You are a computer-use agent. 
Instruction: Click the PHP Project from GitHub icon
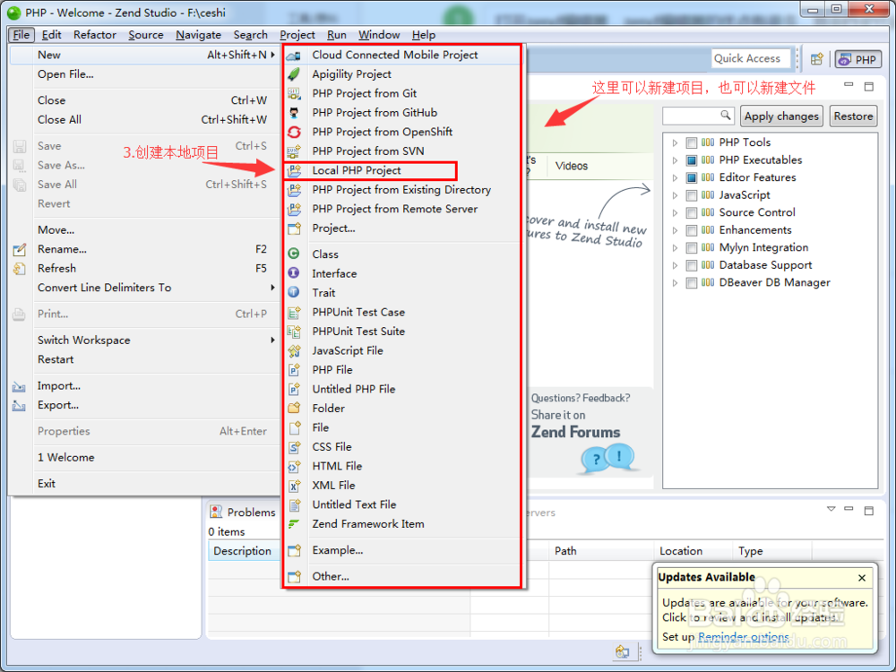[x=294, y=113]
